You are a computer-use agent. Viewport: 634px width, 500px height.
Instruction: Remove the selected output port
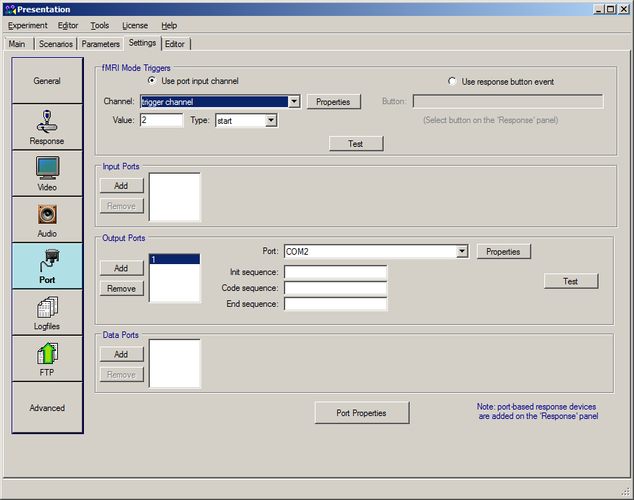click(x=121, y=289)
